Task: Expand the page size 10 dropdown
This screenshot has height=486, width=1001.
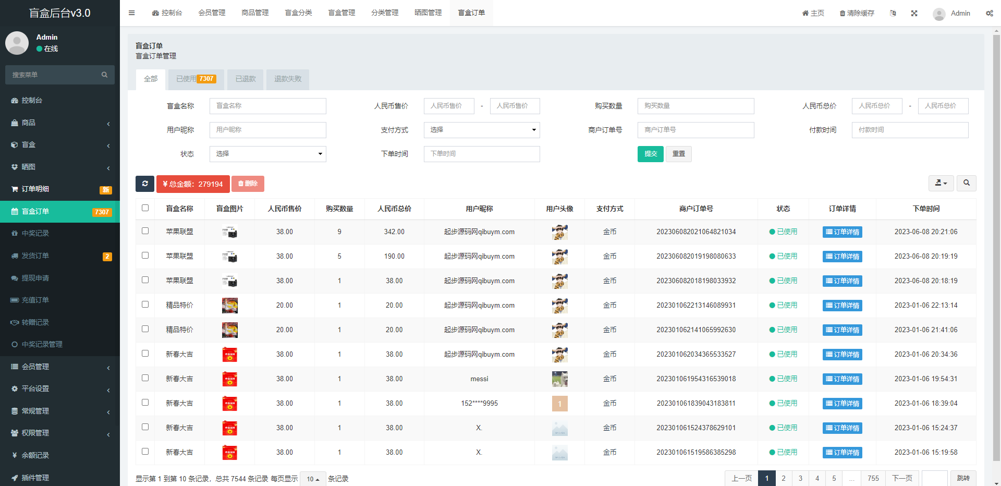Action: click(313, 479)
